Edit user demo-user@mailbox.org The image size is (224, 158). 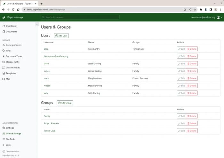(181, 56)
